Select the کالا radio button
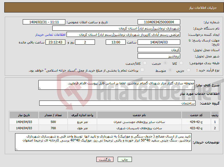The width and height of the screenshot is (224, 167). (181, 63)
